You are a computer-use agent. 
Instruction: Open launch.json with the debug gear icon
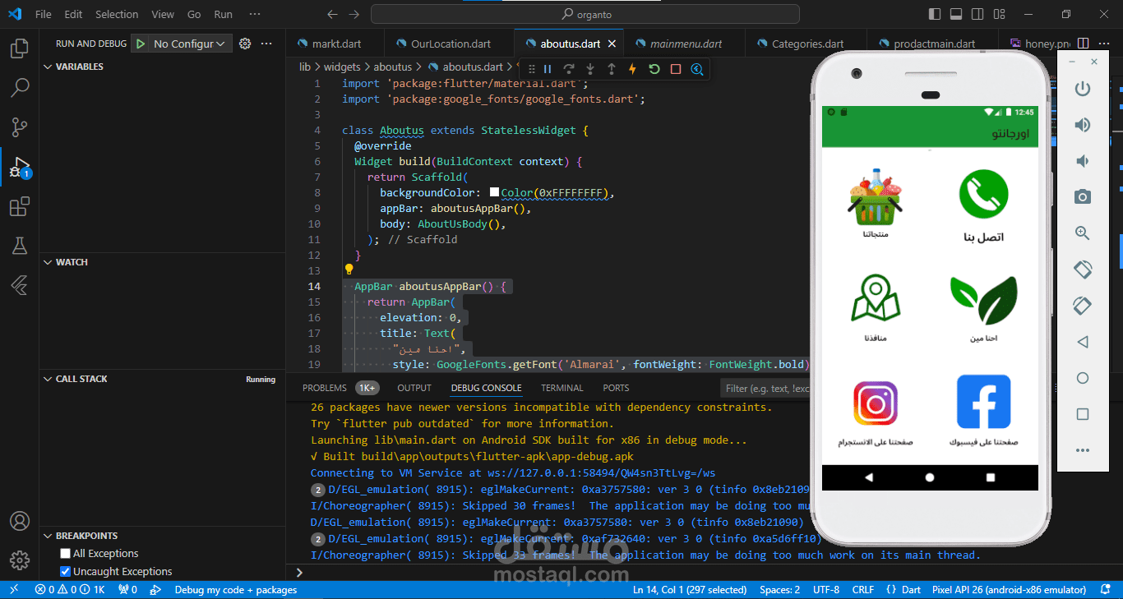click(x=245, y=44)
